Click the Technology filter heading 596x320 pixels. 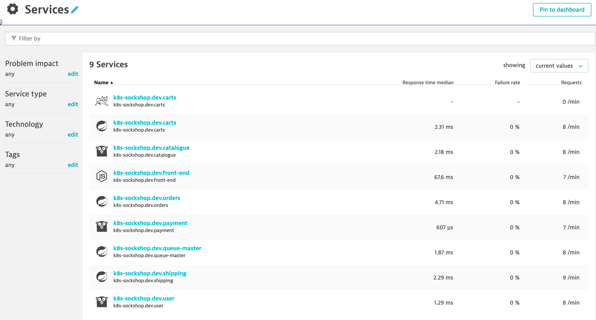click(24, 124)
